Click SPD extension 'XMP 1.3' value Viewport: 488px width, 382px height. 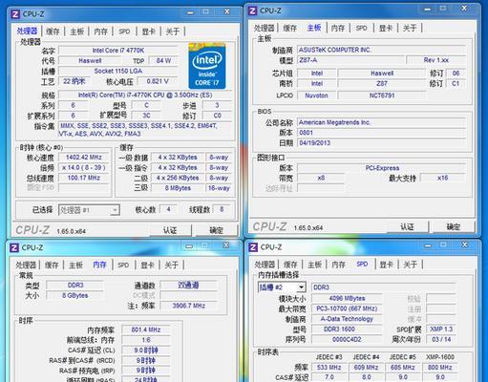[441, 329]
